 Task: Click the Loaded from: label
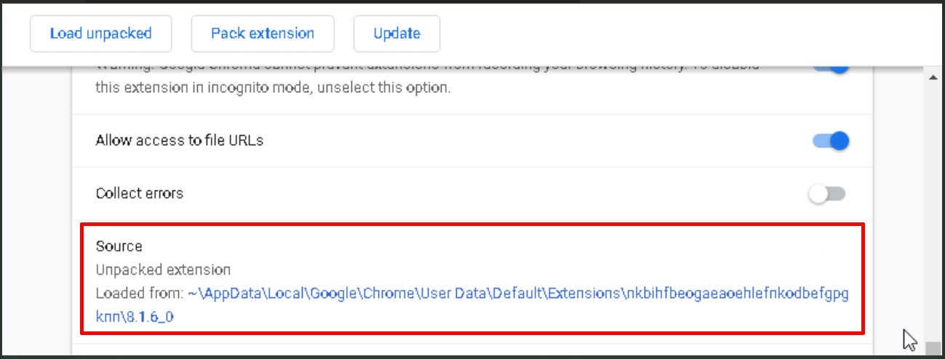139,294
